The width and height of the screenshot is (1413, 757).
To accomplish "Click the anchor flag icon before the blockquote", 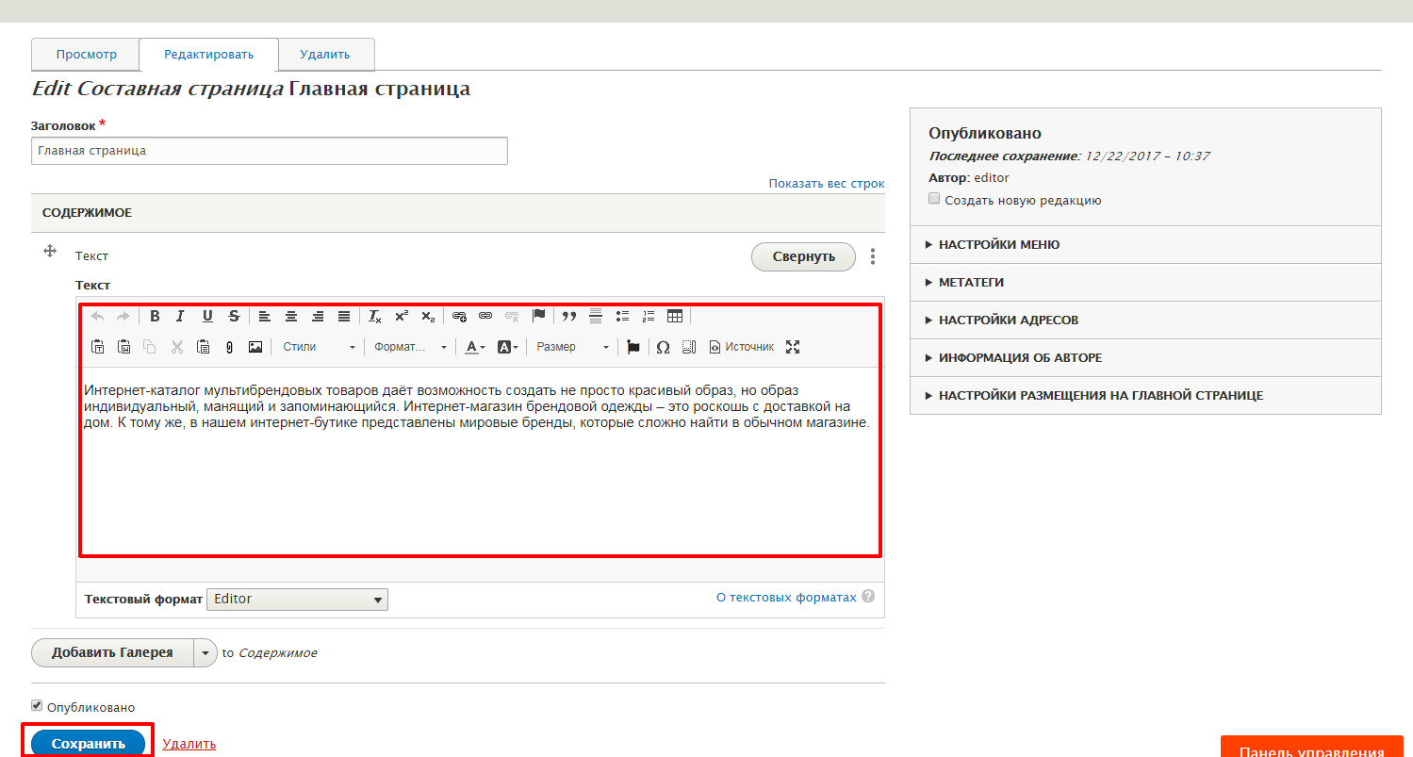I will point(539,316).
